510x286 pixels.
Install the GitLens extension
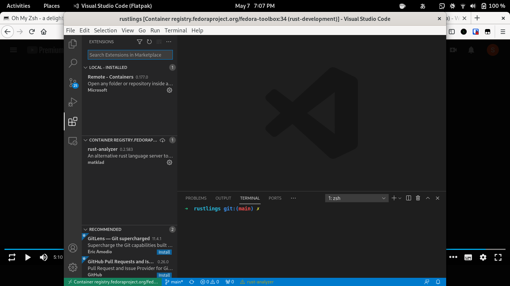tap(164, 252)
